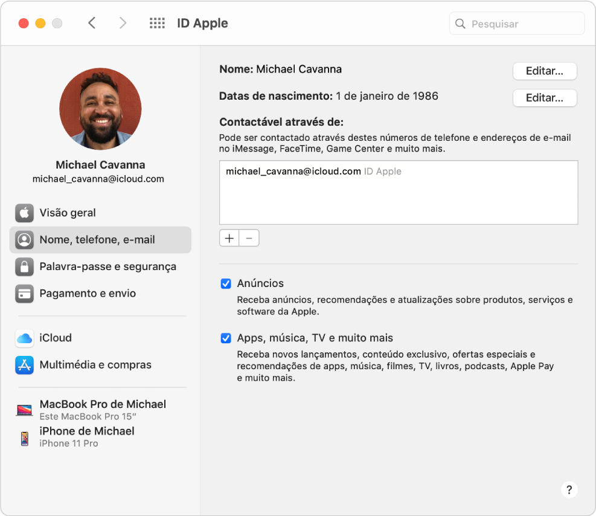Uncheck the Anúncios checkbox
Screen dimensions: 596x516
[226, 283]
